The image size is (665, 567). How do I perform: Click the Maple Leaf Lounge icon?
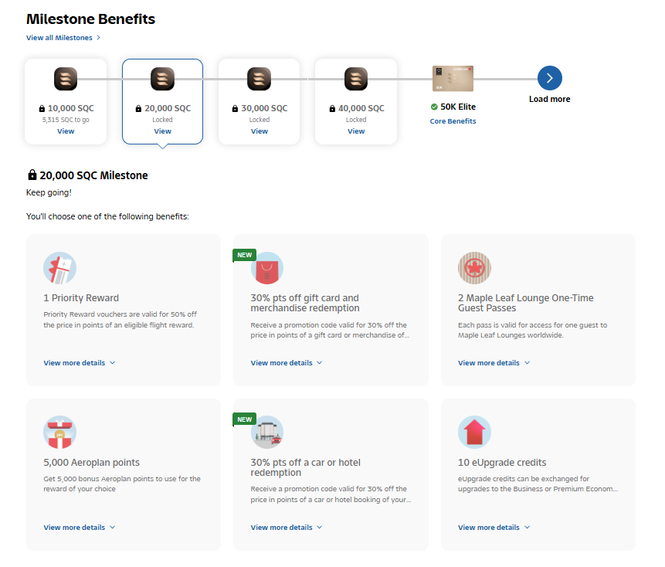pos(474,269)
